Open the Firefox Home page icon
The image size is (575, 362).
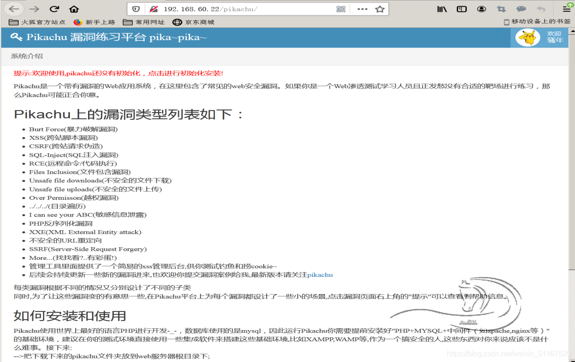74,9
